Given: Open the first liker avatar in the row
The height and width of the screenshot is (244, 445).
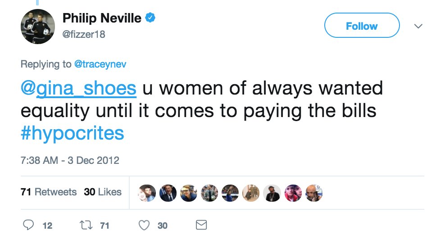Looking at the screenshot, I should [147, 193].
